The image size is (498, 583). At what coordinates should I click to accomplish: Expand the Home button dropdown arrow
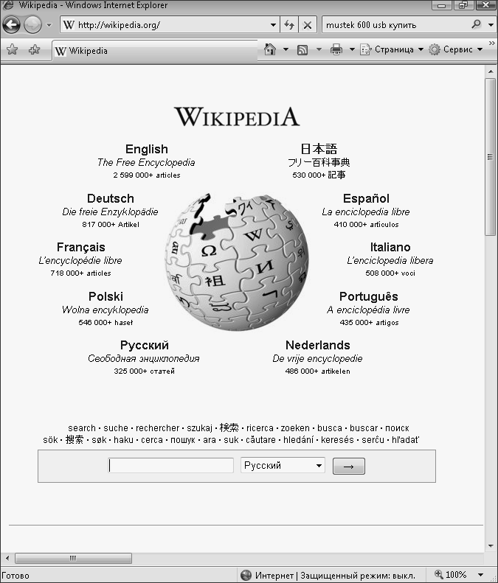point(286,49)
